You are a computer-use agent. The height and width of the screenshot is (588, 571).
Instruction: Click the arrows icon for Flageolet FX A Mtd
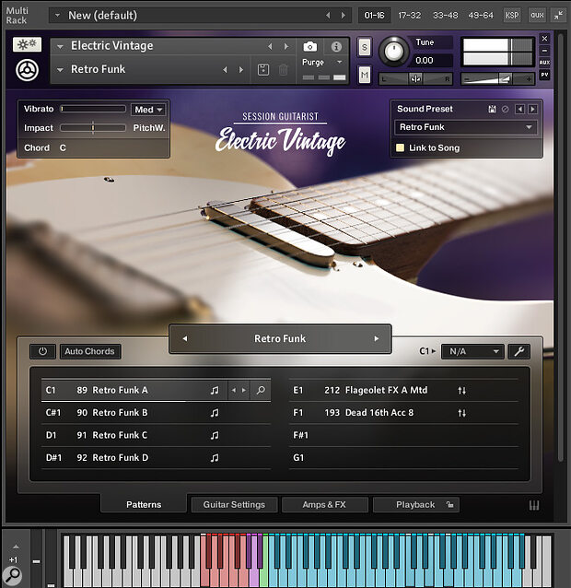pos(461,391)
